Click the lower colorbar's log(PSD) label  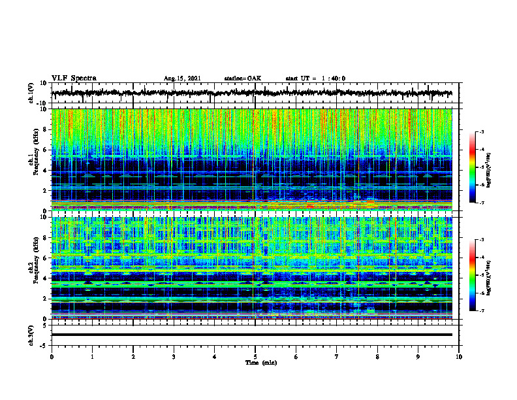tap(489, 277)
